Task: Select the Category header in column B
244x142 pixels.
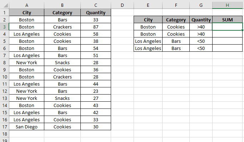Action: click(62, 12)
